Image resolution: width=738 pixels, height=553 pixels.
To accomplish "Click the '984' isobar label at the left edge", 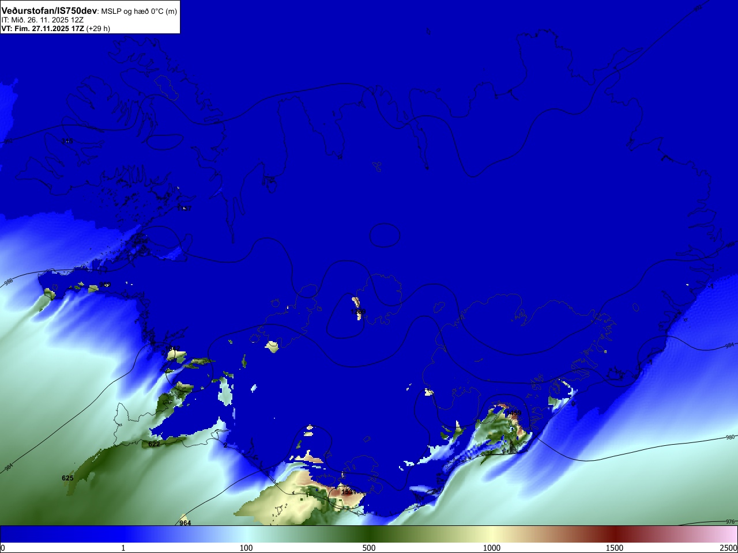I will tap(8, 467).
